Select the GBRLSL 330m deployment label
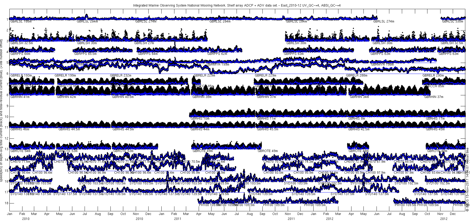The width and height of the screenshot is (470, 222). [x=453, y=21]
